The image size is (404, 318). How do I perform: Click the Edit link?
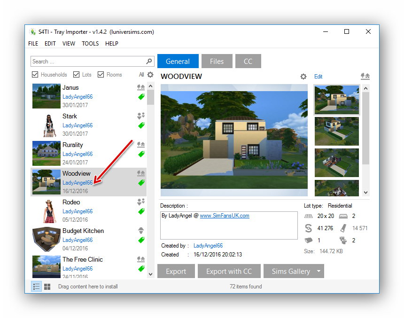318,77
